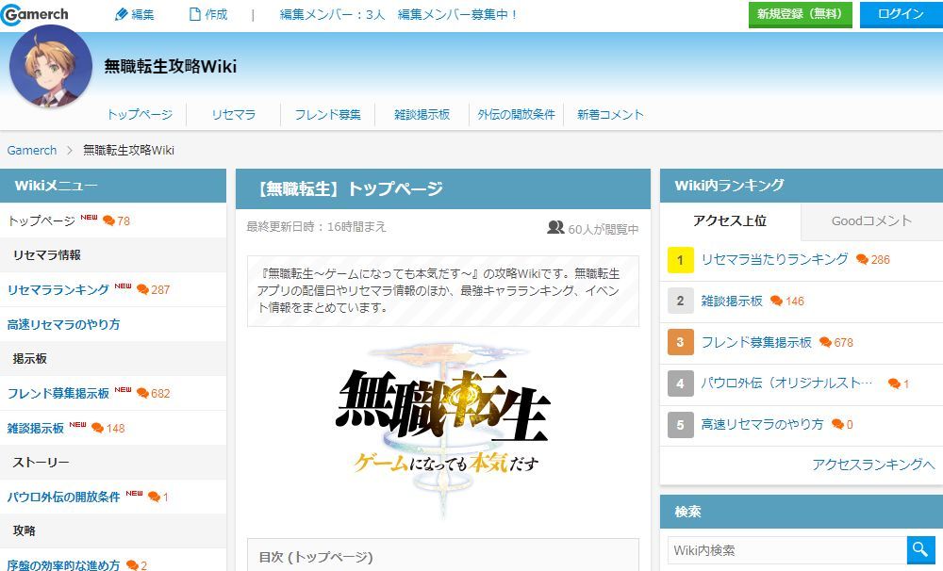The height and width of the screenshot is (571, 943).
Task: Click rank 4 badge
Action: coord(680,383)
